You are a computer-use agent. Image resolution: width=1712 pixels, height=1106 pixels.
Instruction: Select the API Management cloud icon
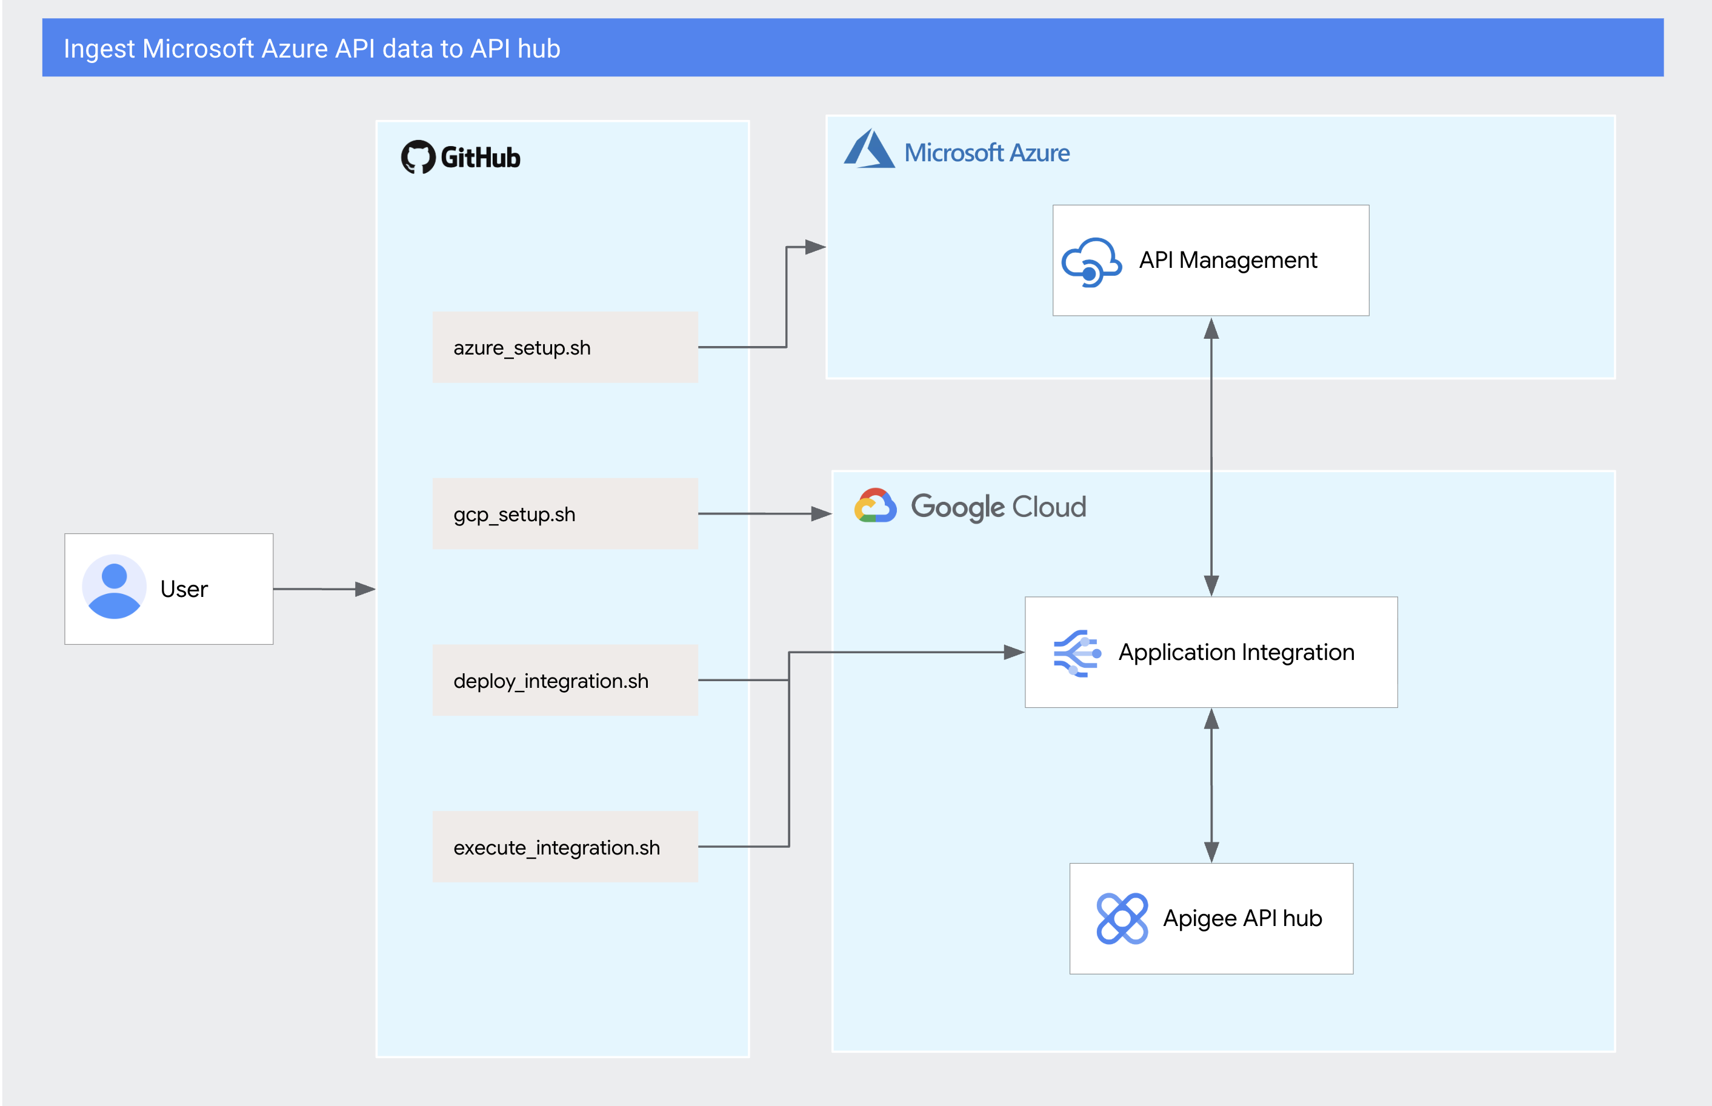click(x=1090, y=260)
